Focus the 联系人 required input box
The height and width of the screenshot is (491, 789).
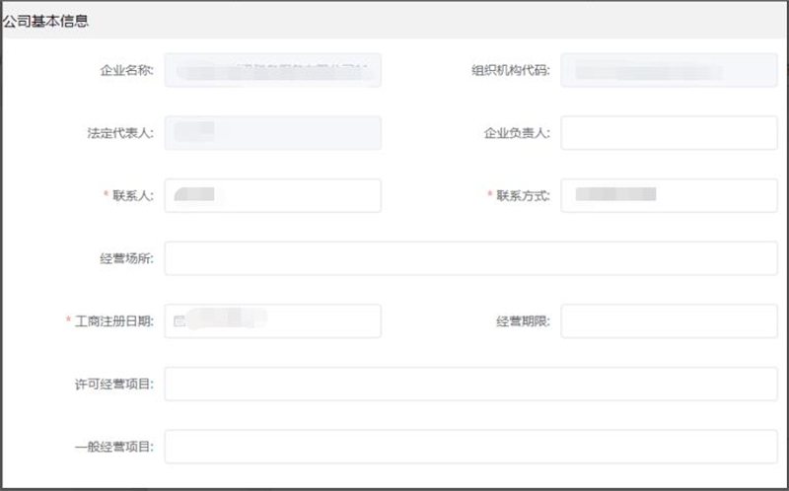(x=273, y=195)
